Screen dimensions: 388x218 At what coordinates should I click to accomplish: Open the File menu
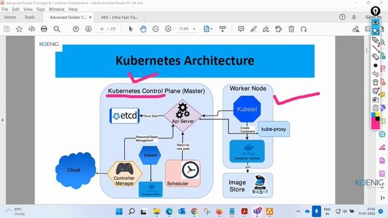pos(5,10)
